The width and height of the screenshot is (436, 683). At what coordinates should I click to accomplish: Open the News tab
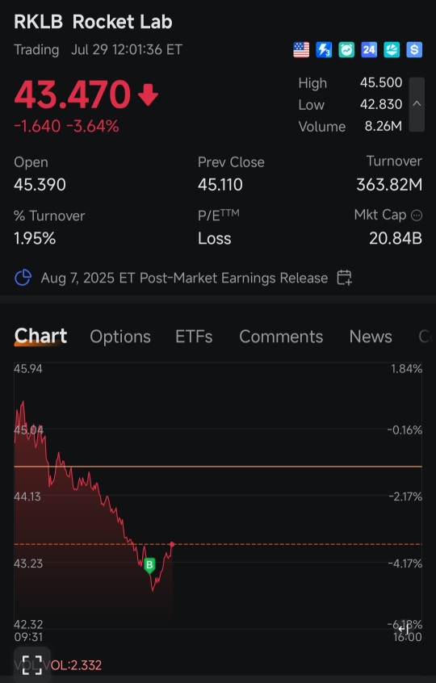[371, 337]
